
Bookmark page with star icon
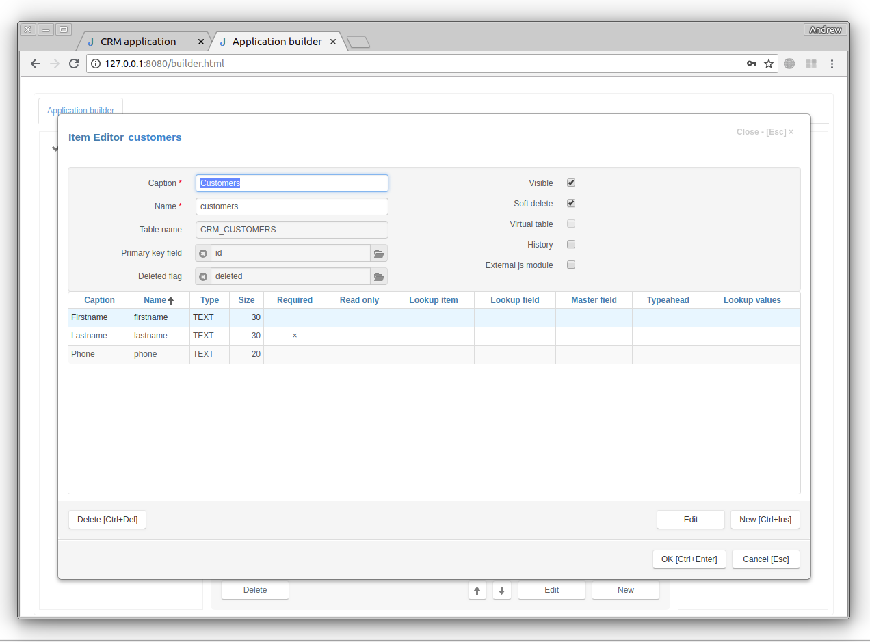[x=769, y=64]
